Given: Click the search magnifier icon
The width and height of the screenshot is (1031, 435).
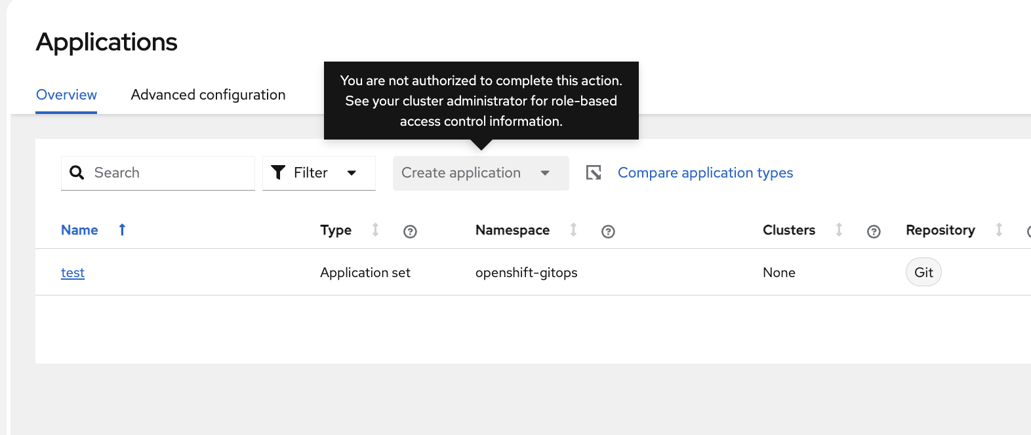Looking at the screenshot, I should (77, 173).
